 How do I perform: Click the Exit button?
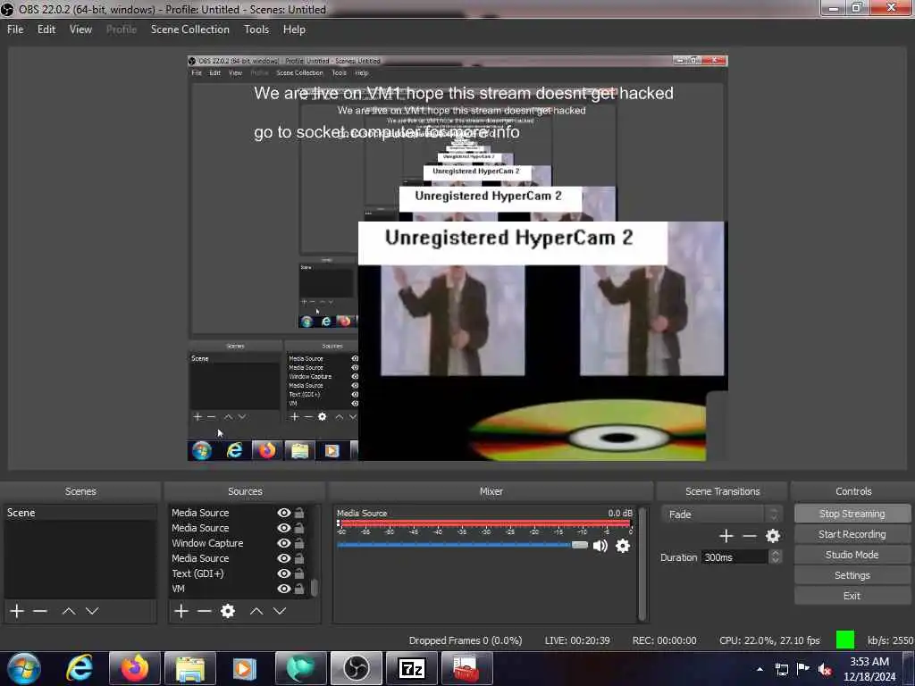click(x=852, y=596)
